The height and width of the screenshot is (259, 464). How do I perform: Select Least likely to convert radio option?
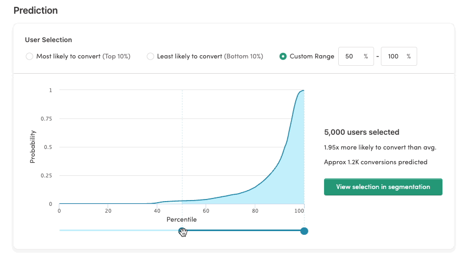pyautogui.click(x=150, y=56)
